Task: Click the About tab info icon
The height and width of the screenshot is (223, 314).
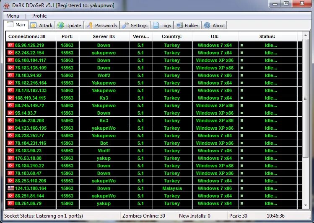Action: [x=207, y=26]
